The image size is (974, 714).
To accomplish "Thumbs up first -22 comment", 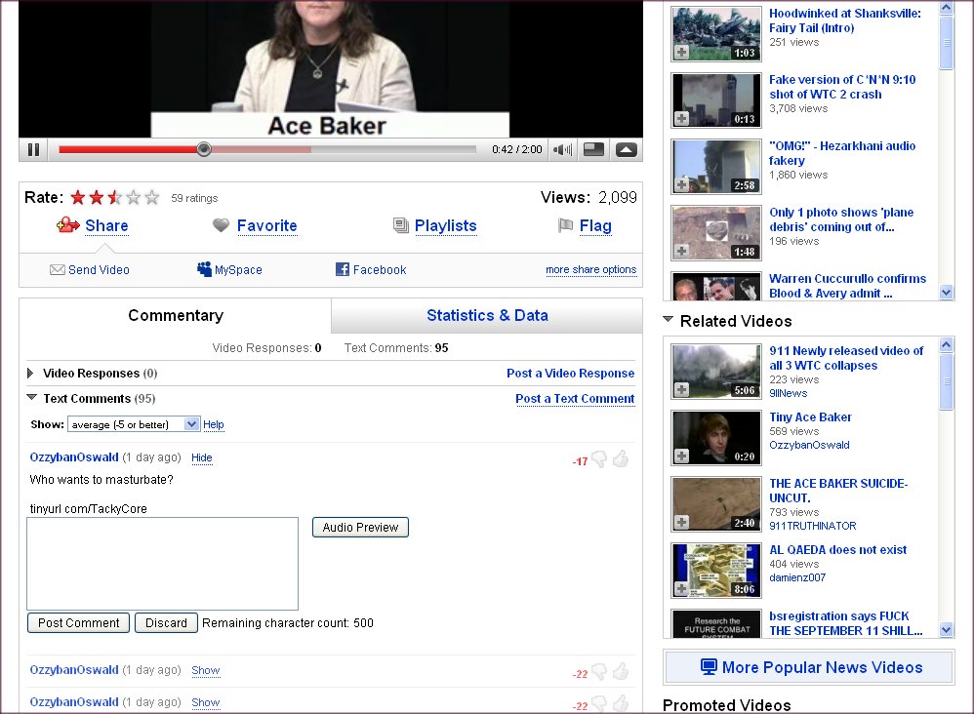I will 620,671.
